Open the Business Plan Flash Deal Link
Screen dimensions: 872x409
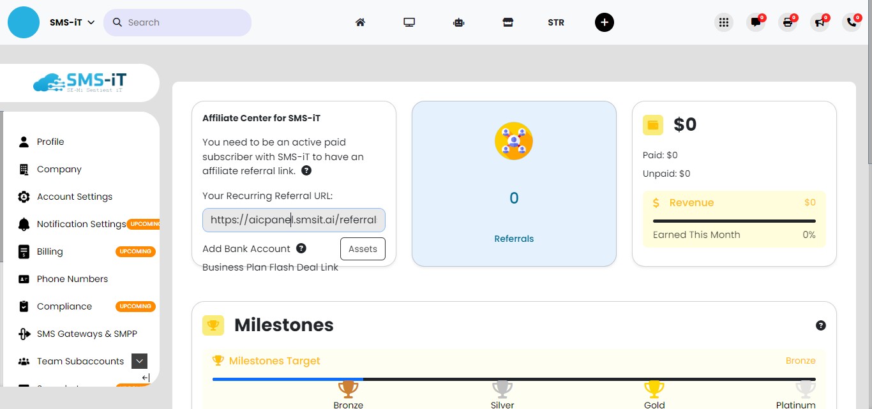coord(270,267)
